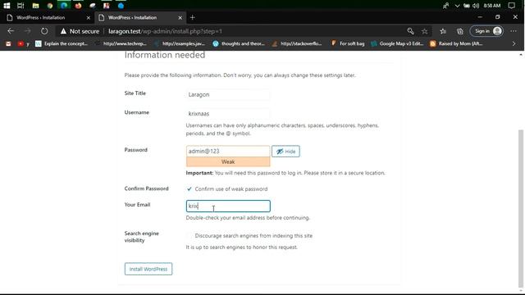Hide the password with the Hide button

285,151
